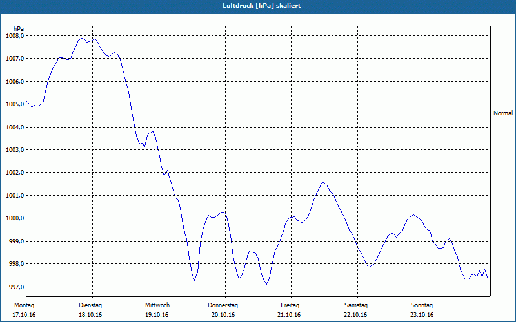This screenshot has height=322, width=516.
Task: Select the 1006,0 axis value
Action: tap(15, 82)
